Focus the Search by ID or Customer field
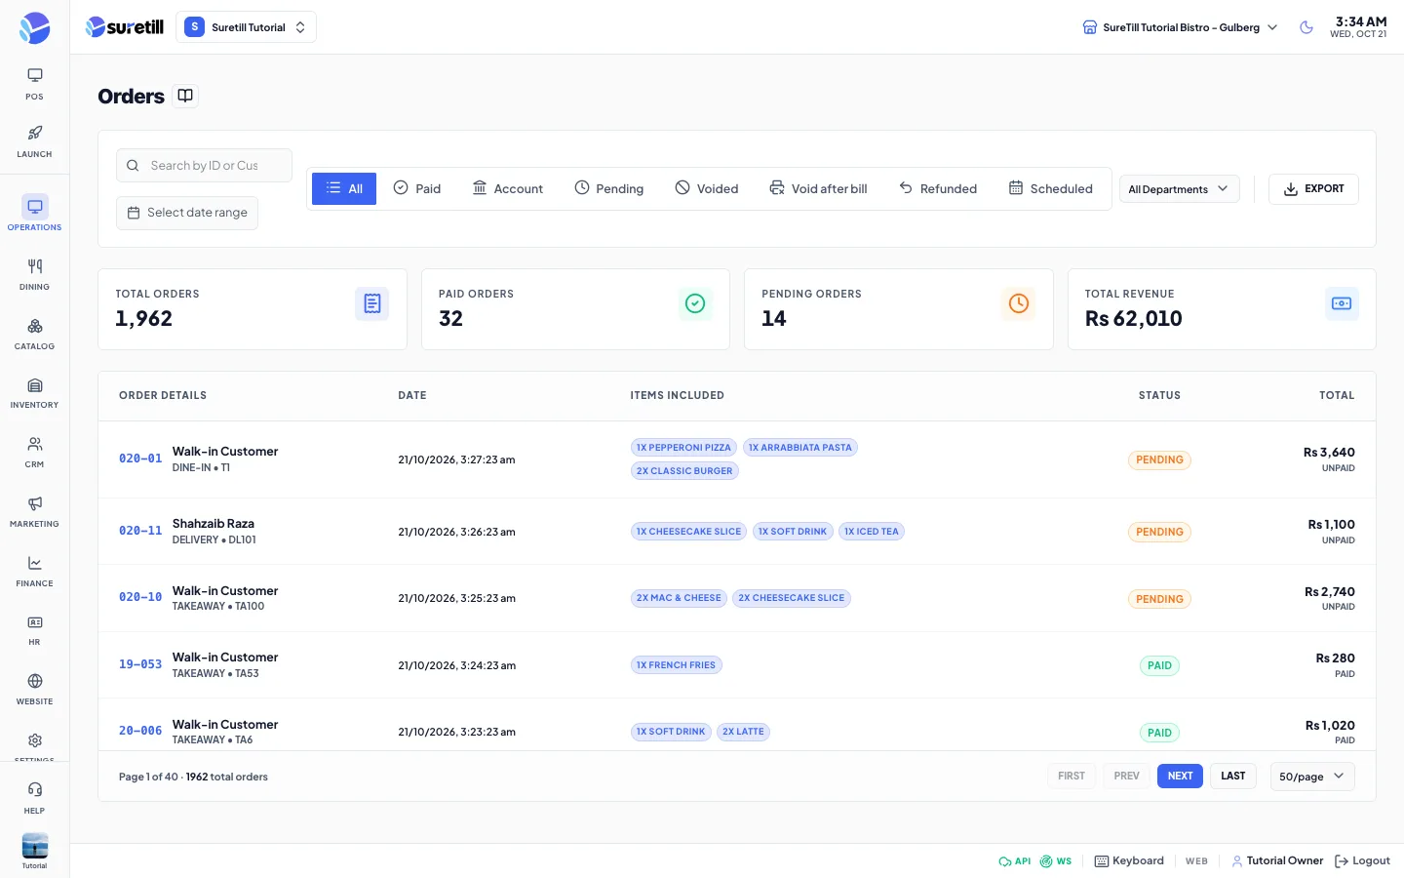 point(204,166)
